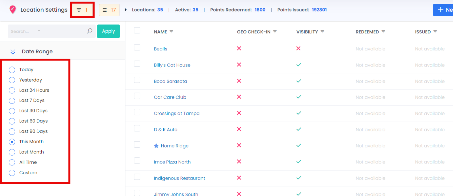The width and height of the screenshot is (453, 196).
Task: Collapse the Date Range section
Action: (13, 52)
